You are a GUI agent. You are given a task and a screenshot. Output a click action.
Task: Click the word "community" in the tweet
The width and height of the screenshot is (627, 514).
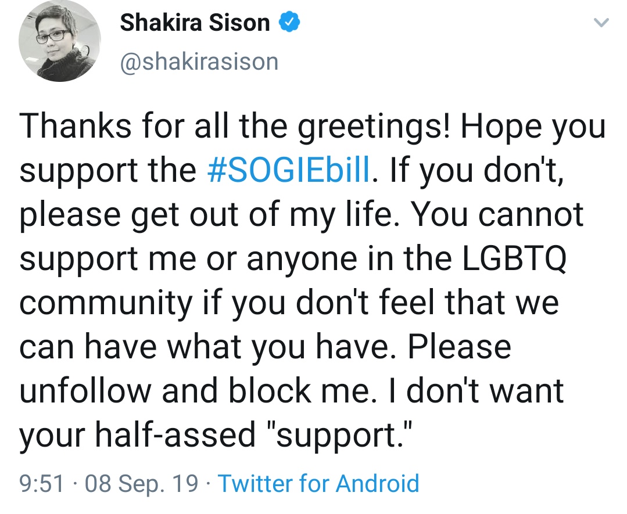[106, 303]
